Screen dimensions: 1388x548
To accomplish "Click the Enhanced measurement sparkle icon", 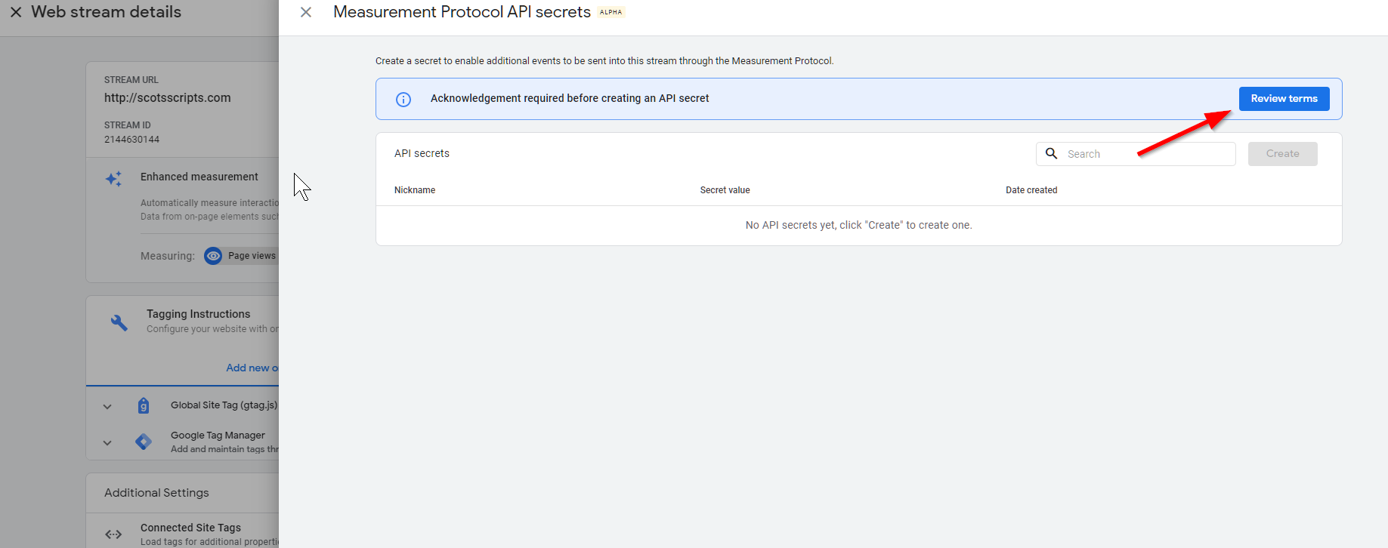I will click(x=114, y=179).
